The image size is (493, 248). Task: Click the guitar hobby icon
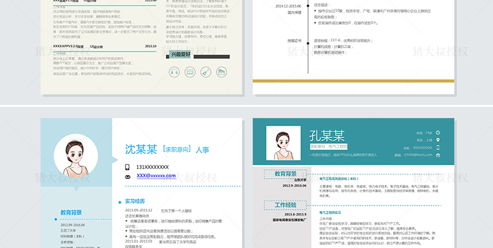coord(206,72)
